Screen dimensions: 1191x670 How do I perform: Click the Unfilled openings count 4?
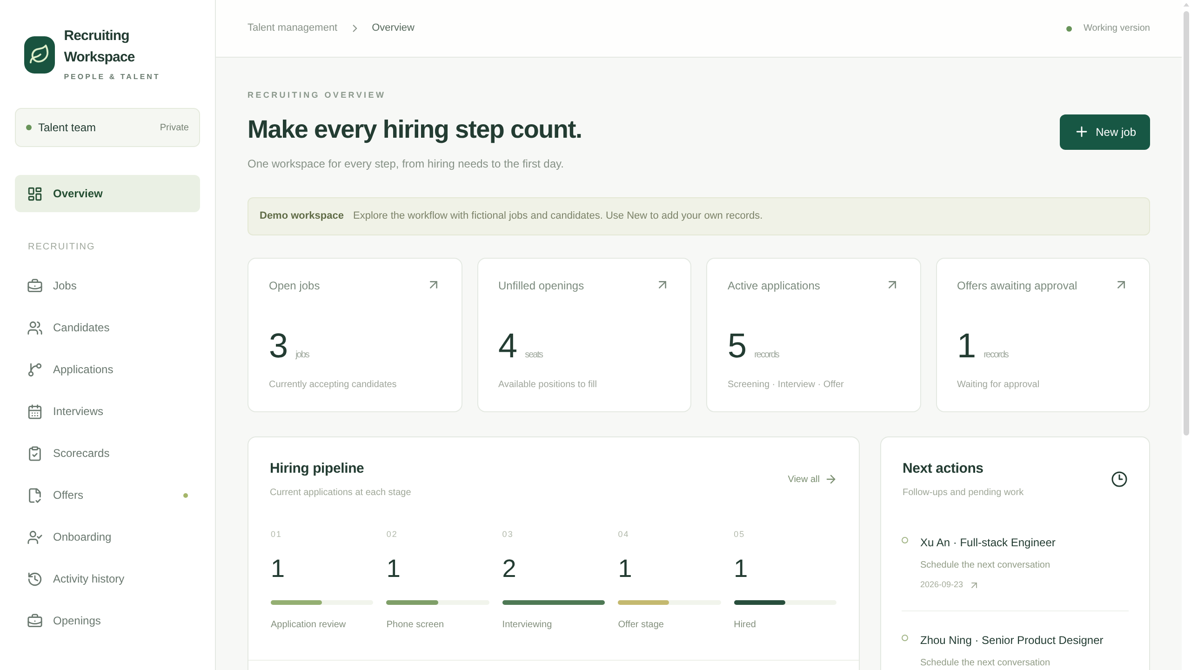click(508, 346)
